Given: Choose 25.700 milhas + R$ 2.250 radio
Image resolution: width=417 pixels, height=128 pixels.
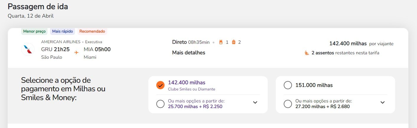Looking at the screenshot, I should [160, 104].
